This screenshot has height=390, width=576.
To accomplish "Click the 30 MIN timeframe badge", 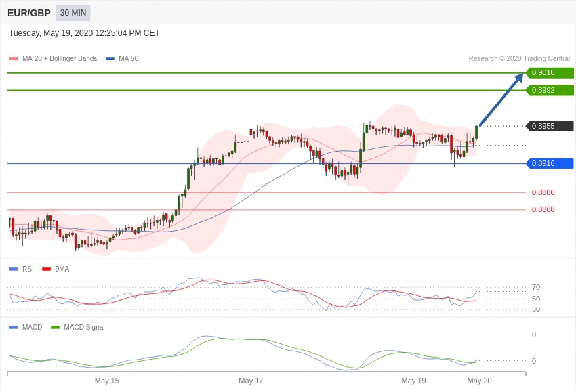I will coord(73,13).
